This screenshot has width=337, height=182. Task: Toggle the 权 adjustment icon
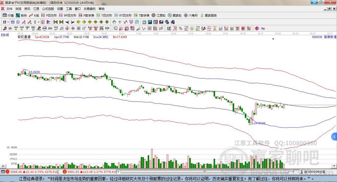coord(43,22)
